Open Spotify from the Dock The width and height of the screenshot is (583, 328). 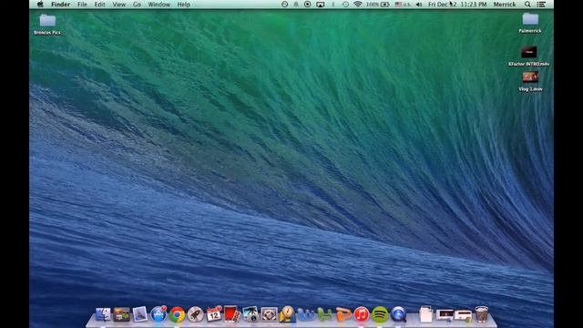point(380,314)
